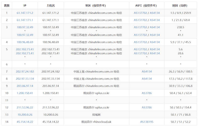
Task: Click the 时间 (毫秒) column header
Action: (x=181, y=5)
